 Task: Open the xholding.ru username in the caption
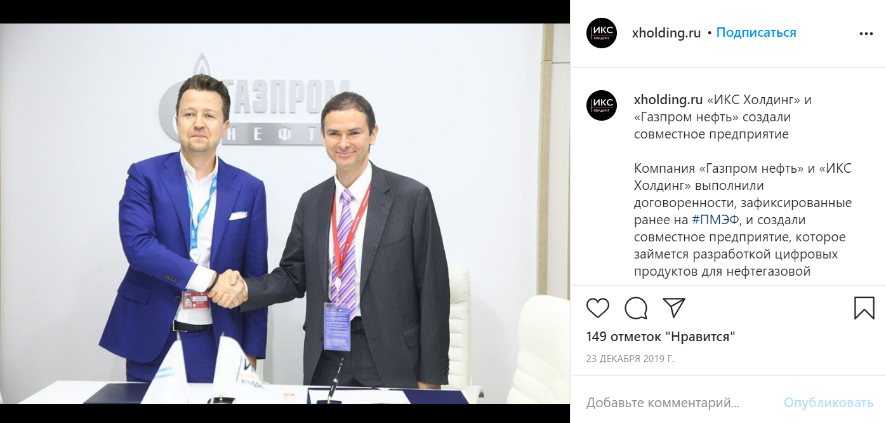(x=668, y=100)
